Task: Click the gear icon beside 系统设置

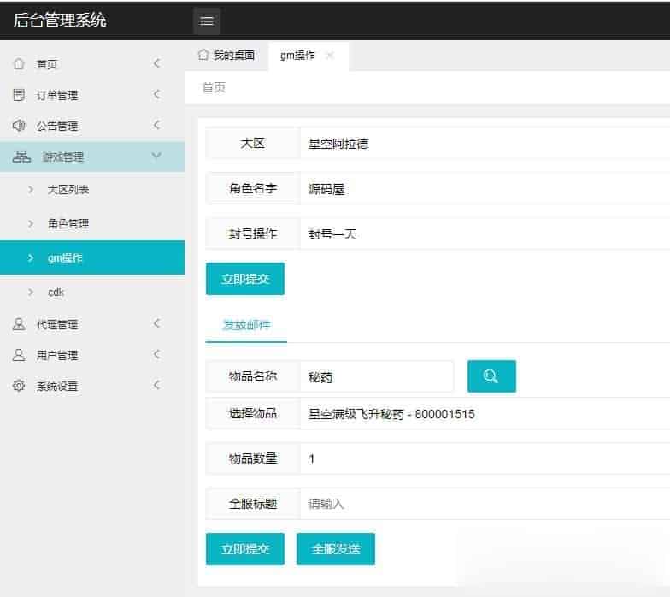Action: pyautogui.click(x=19, y=385)
